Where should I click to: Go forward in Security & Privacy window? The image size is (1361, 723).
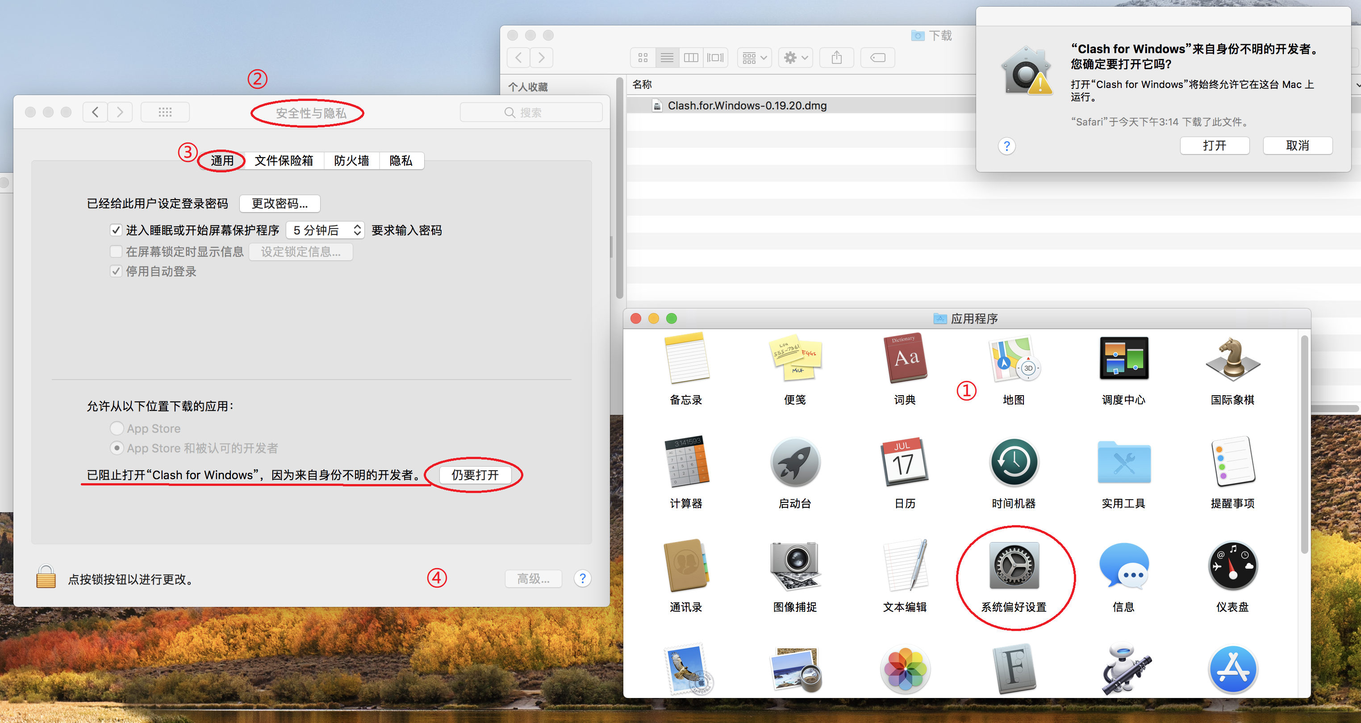coord(120,112)
